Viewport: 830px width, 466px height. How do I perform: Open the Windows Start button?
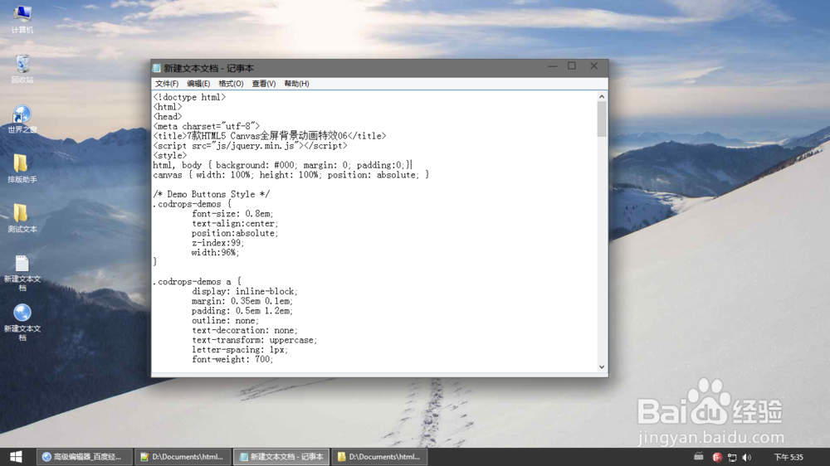coord(16,457)
